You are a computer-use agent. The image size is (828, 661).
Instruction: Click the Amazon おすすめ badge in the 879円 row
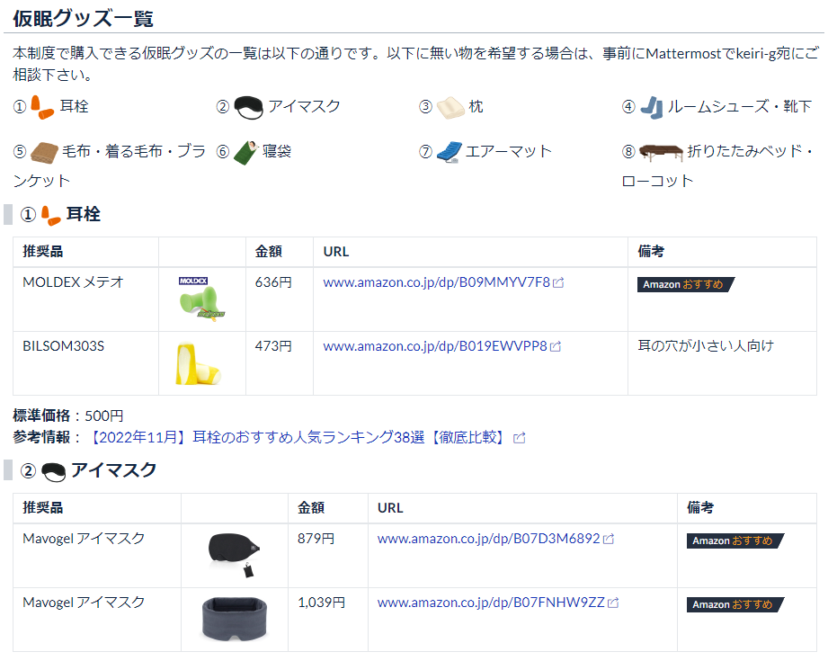[x=735, y=540]
